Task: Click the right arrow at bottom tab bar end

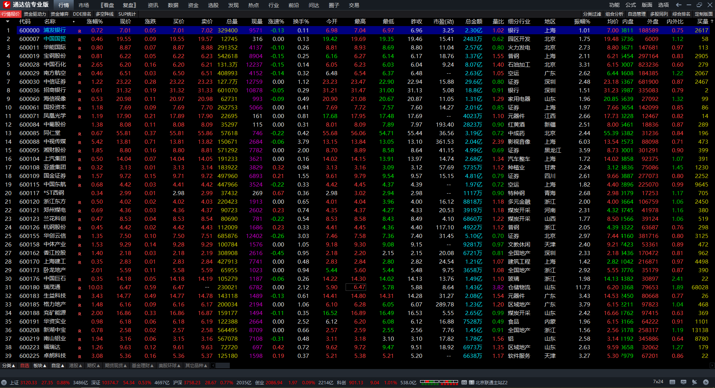Action: 712,366
